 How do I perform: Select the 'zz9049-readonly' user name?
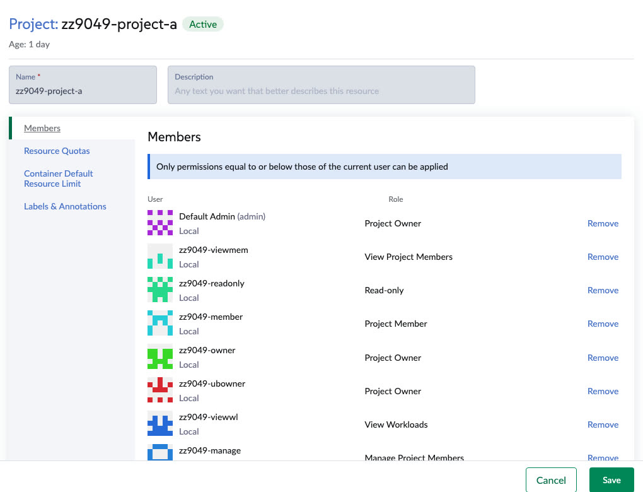[x=212, y=283]
